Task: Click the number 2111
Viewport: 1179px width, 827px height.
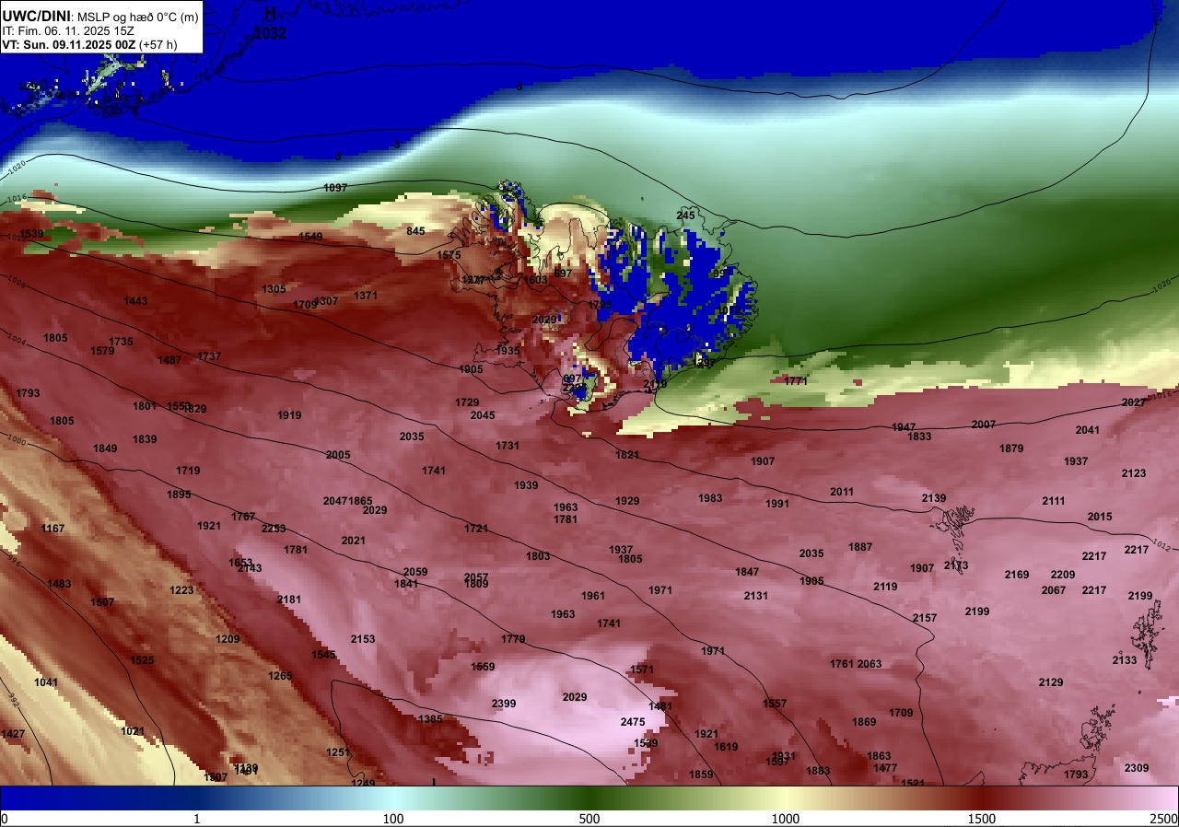Action: click(1054, 501)
